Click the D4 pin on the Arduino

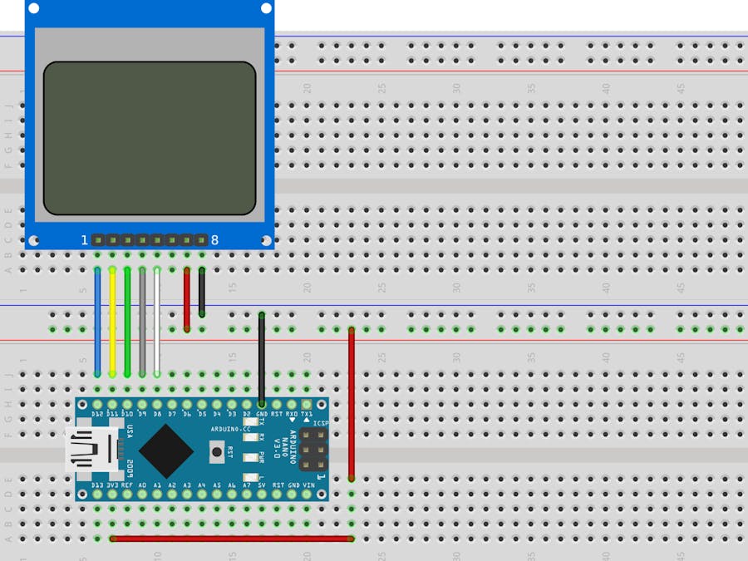click(x=217, y=405)
